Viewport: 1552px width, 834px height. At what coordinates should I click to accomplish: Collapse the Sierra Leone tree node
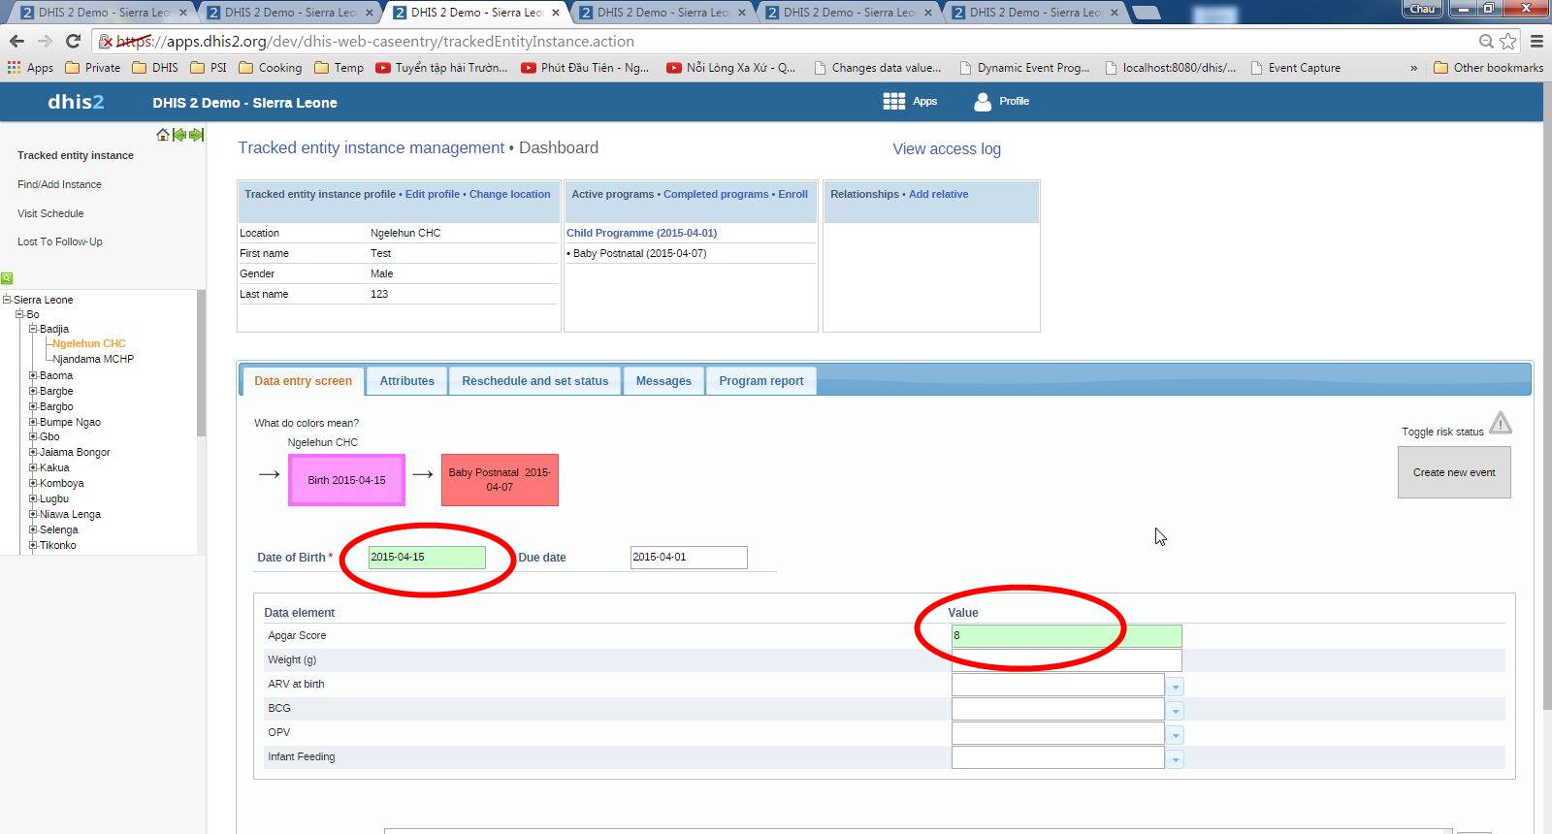(x=7, y=300)
